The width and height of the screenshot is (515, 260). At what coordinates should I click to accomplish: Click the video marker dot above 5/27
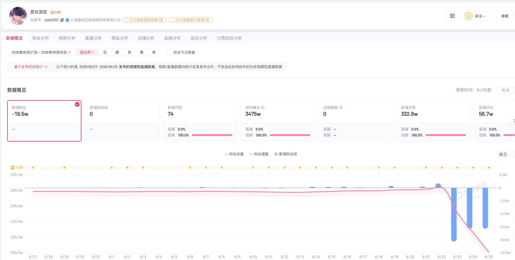click(x=33, y=168)
